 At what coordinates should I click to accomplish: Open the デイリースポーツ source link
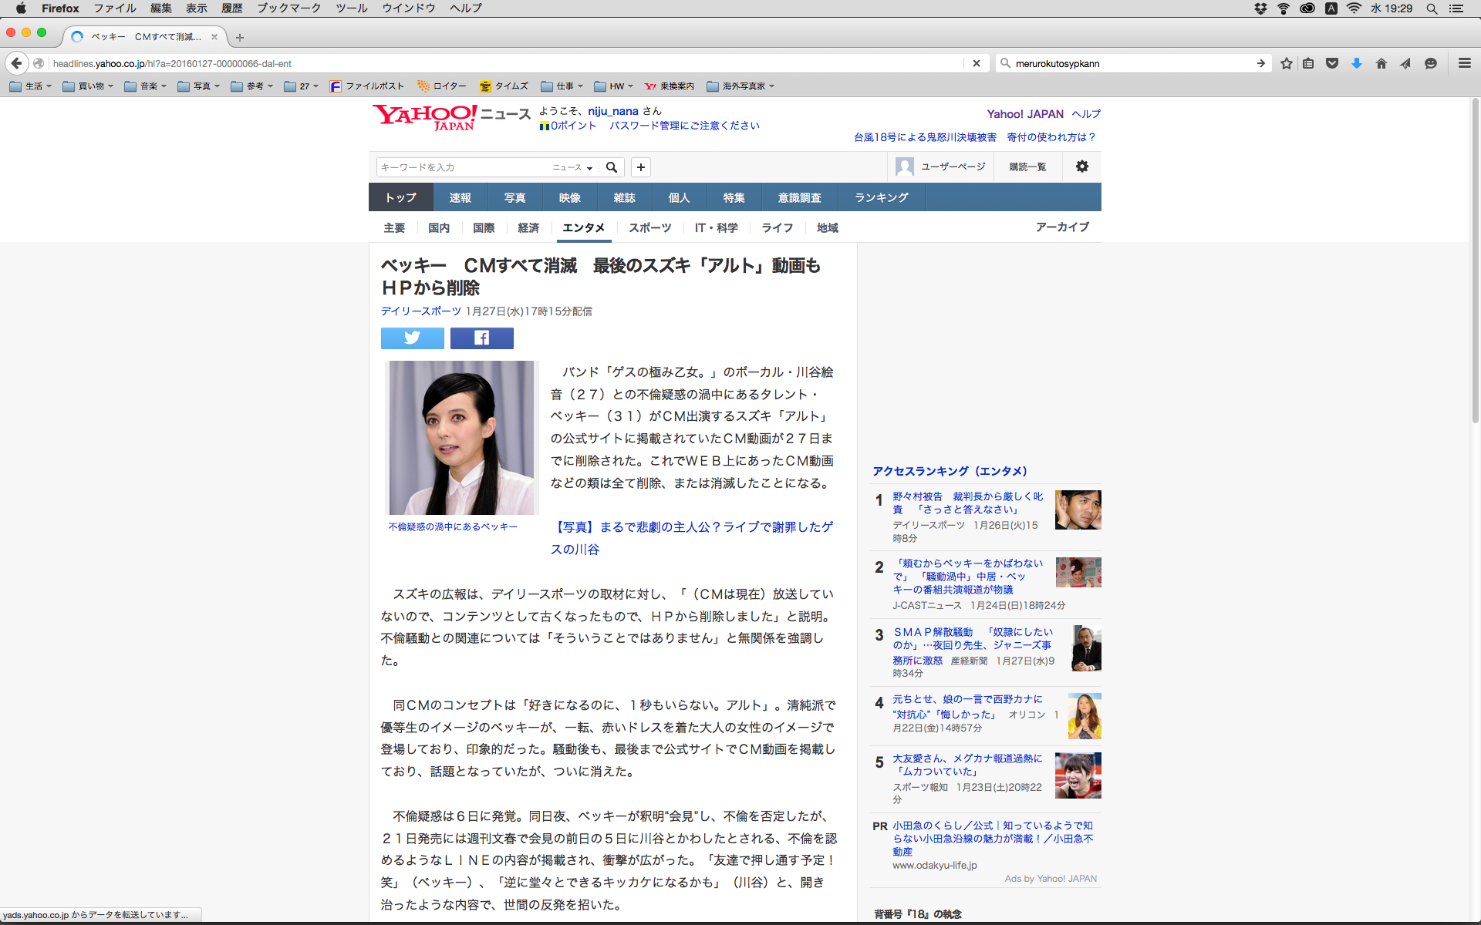[x=420, y=311]
